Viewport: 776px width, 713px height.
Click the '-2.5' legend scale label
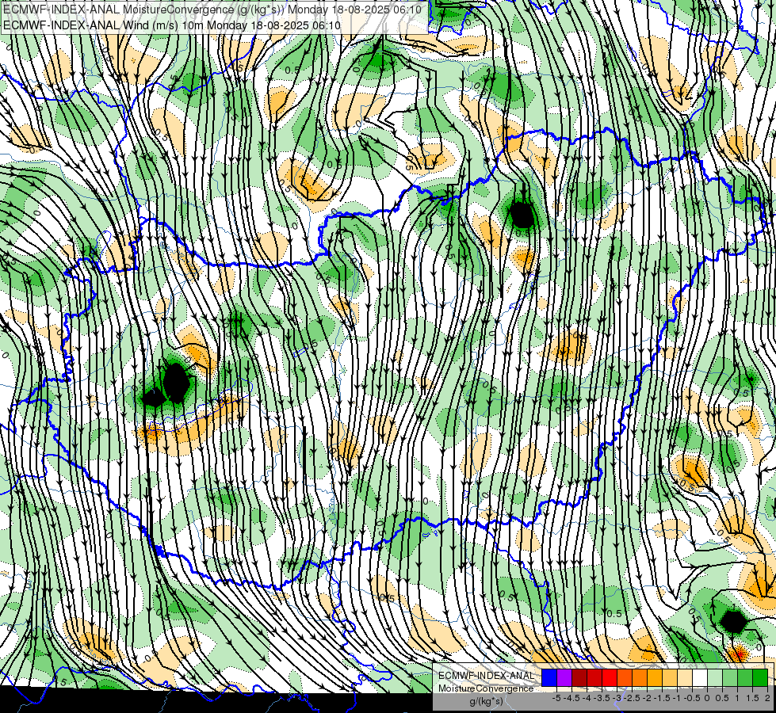(632, 698)
